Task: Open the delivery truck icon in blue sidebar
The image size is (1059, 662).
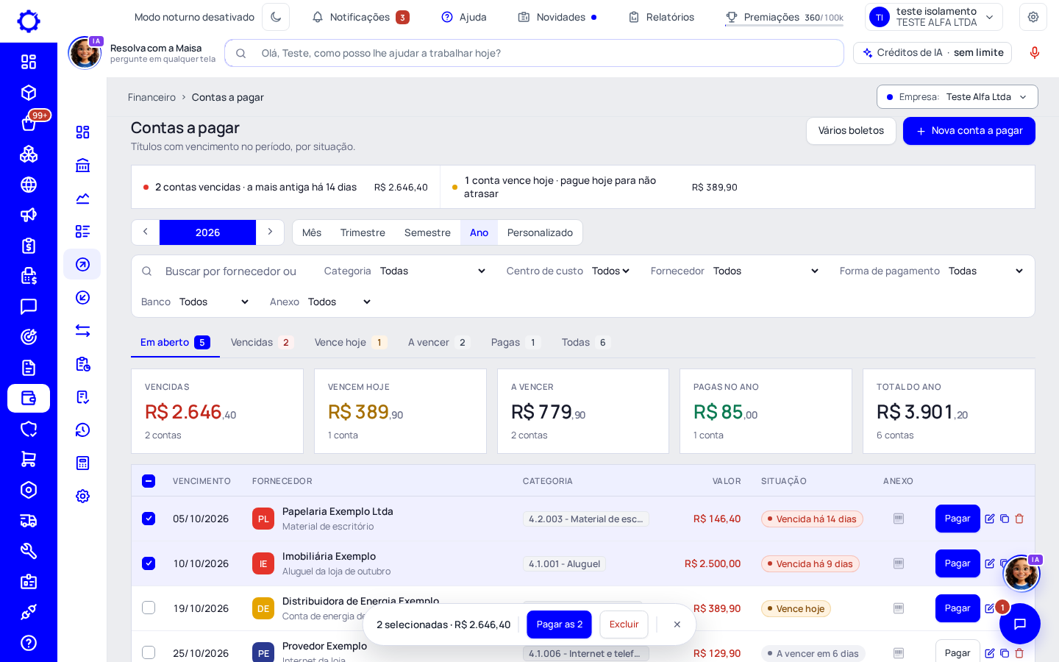Action: (29, 521)
